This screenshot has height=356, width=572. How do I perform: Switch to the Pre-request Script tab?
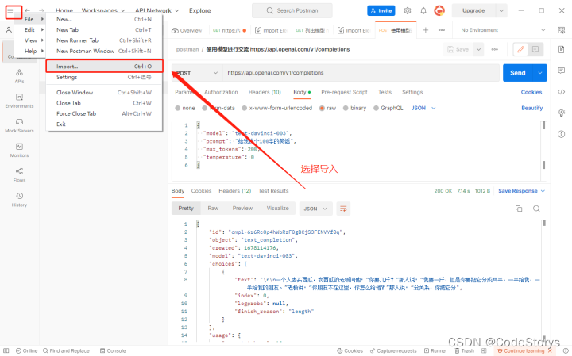344,92
